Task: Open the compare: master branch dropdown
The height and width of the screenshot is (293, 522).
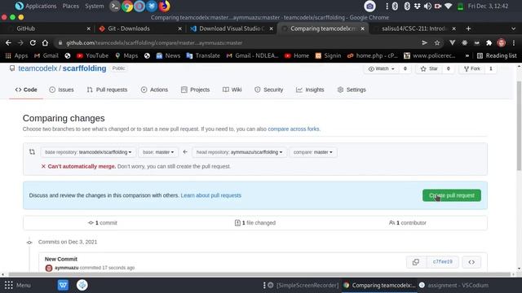Action: (312, 152)
